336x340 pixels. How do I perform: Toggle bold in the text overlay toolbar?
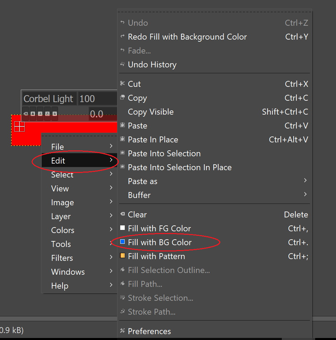pyautogui.click(x=33, y=114)
